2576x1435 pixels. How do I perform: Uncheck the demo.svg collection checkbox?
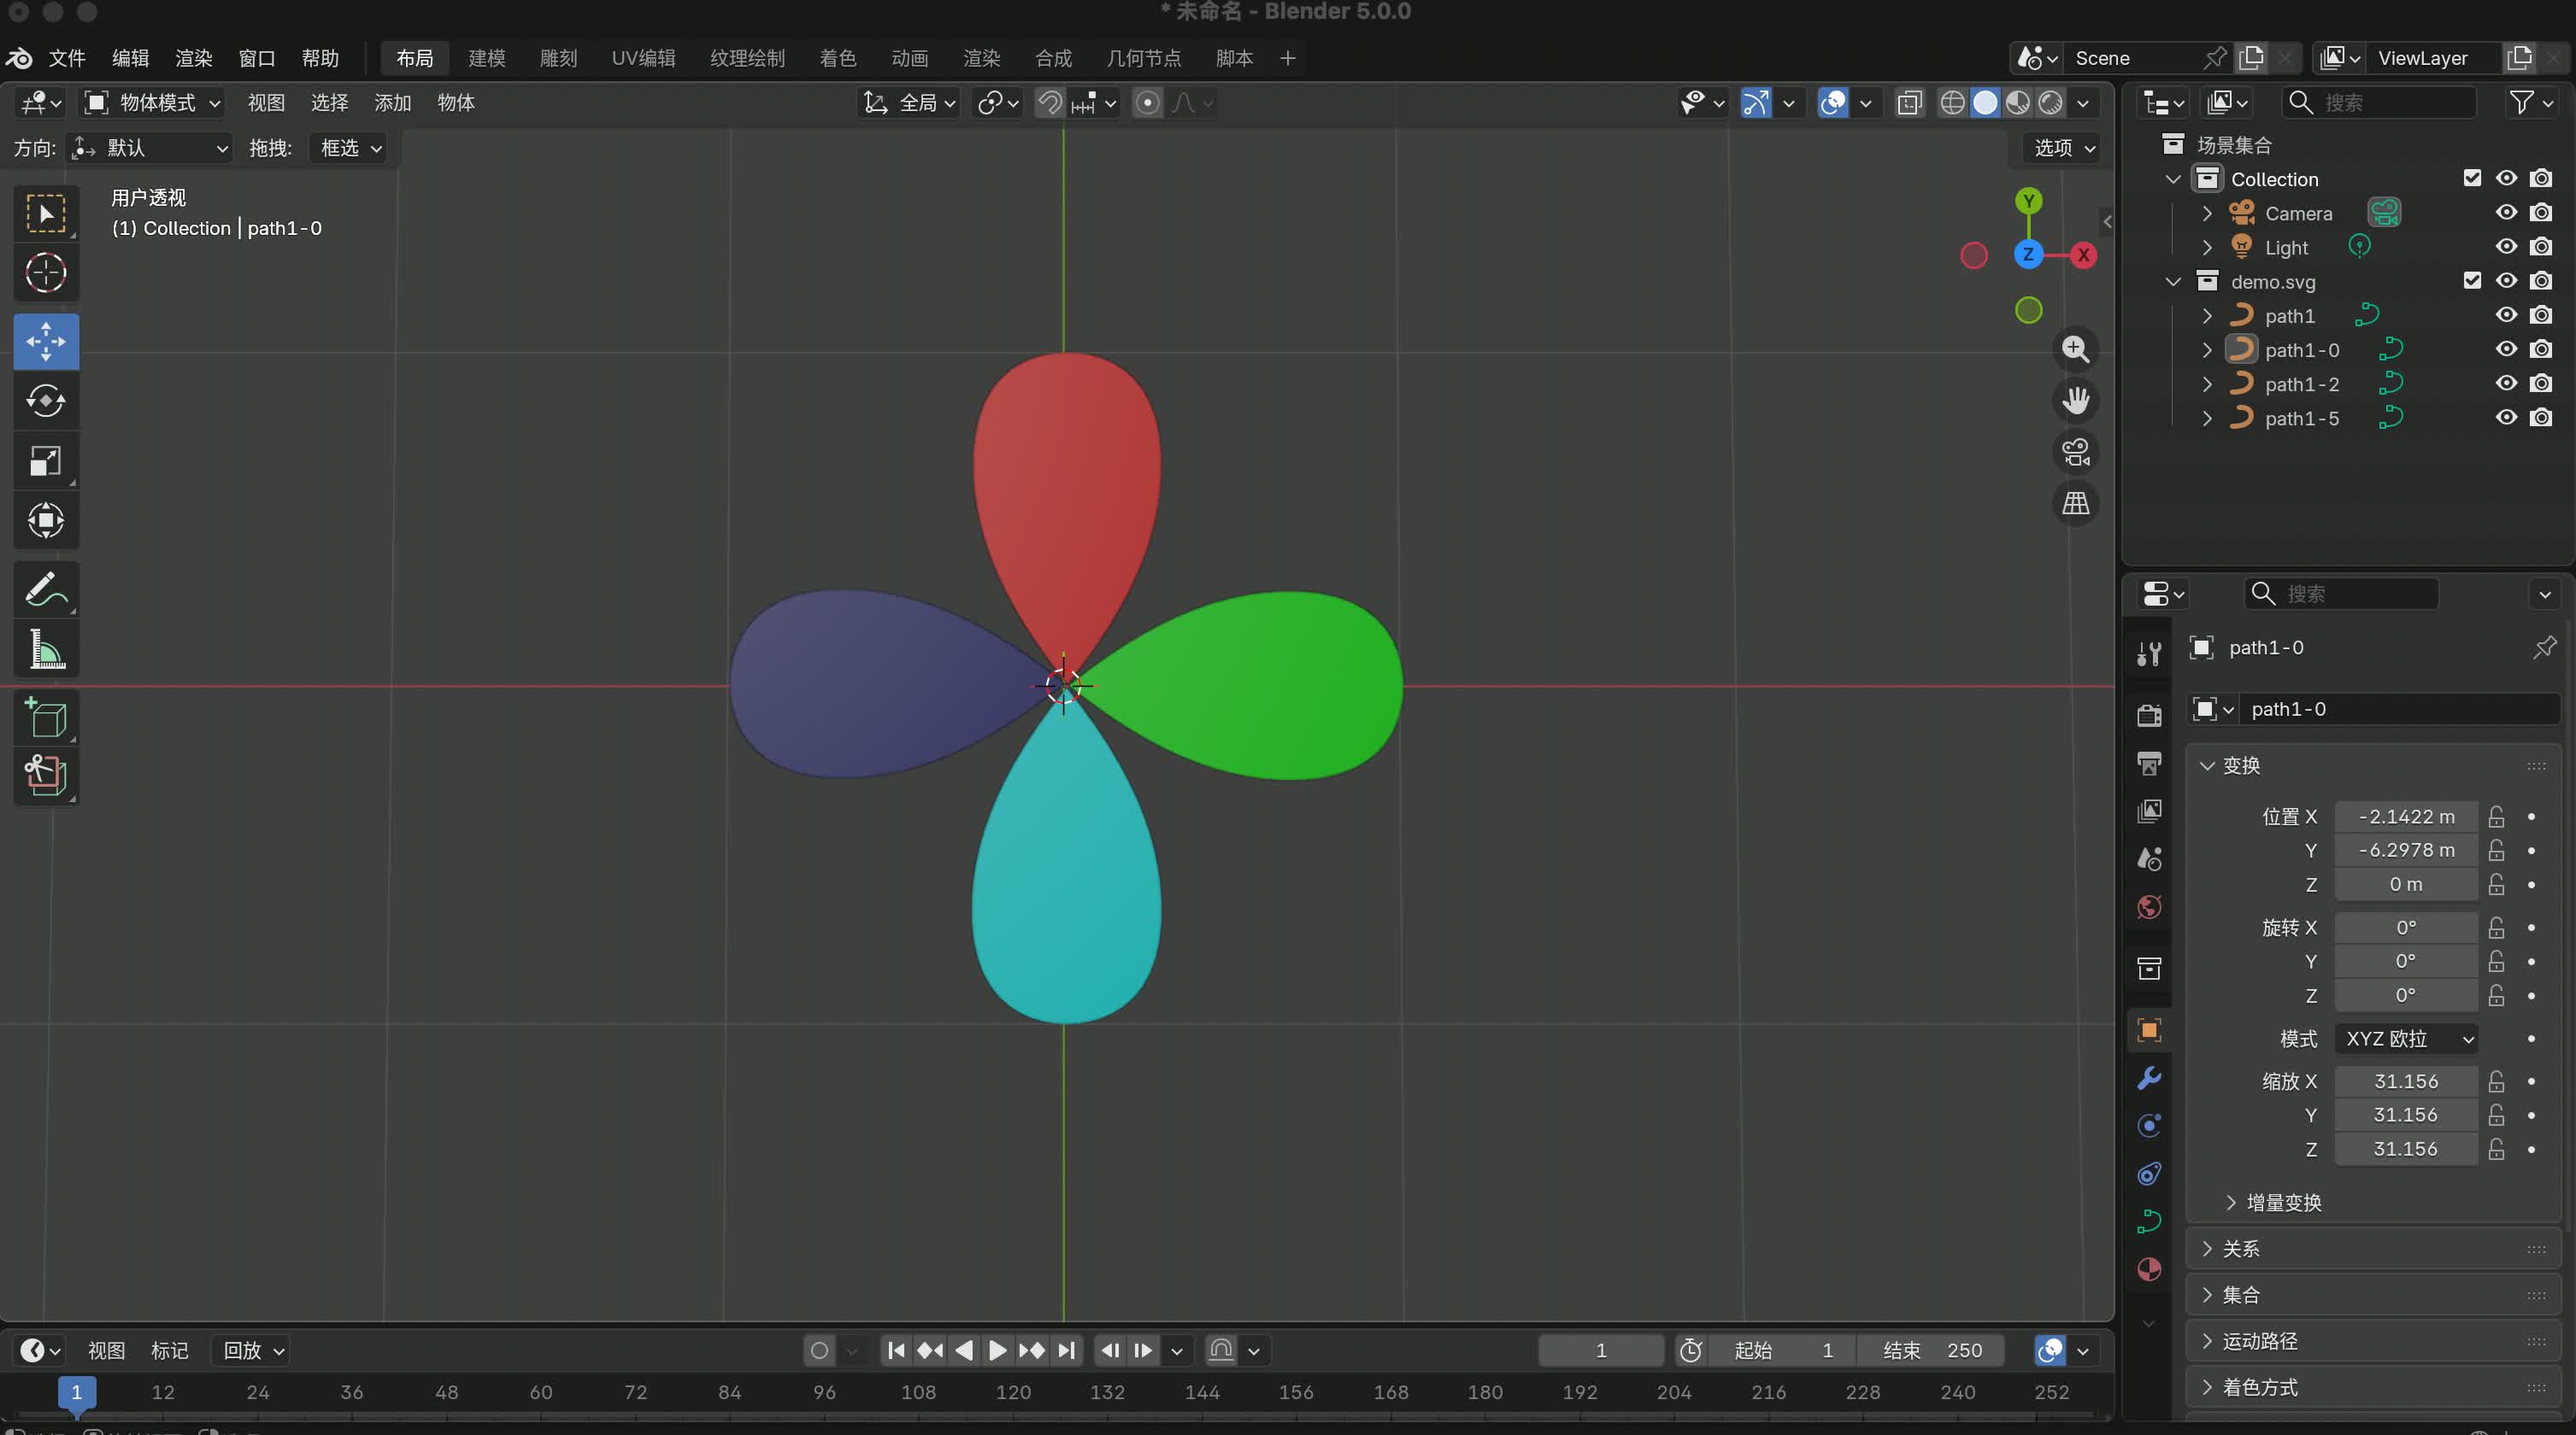(x=2472, y=281)
